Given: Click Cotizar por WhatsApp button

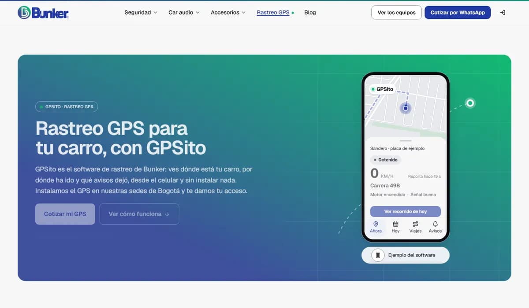Looking at the screenshot, I should click(458, 12).
